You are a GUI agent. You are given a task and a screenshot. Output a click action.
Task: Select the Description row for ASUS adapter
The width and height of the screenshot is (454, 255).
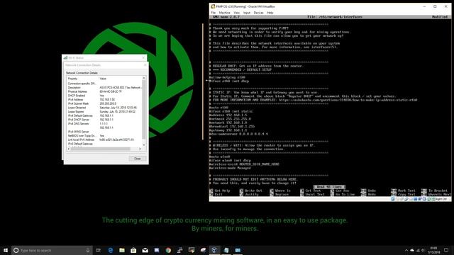(104, 87)
